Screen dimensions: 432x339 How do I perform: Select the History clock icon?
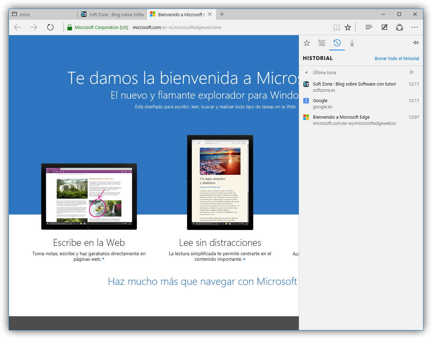click(337, 43)
